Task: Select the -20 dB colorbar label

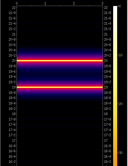Action: tap(120, 104)
